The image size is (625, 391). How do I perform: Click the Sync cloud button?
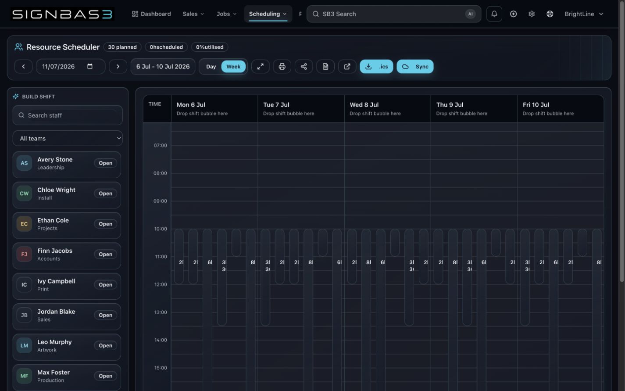(x=415, y=66)
